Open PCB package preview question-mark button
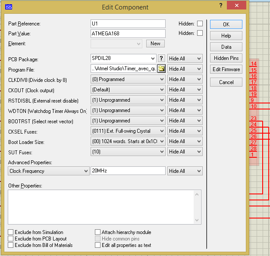The image size is (270, 256). [x=161, y=58]
